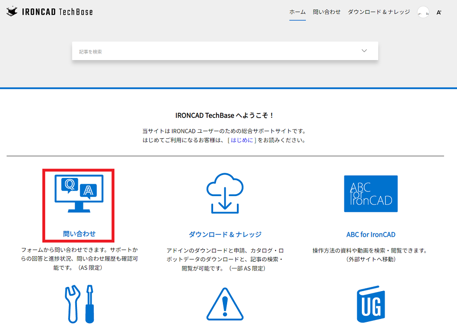This screenshot has width=457, height=333.
Task: Click the cloud download icon for ダウンロード & ナレッジ
Action: 225,194
